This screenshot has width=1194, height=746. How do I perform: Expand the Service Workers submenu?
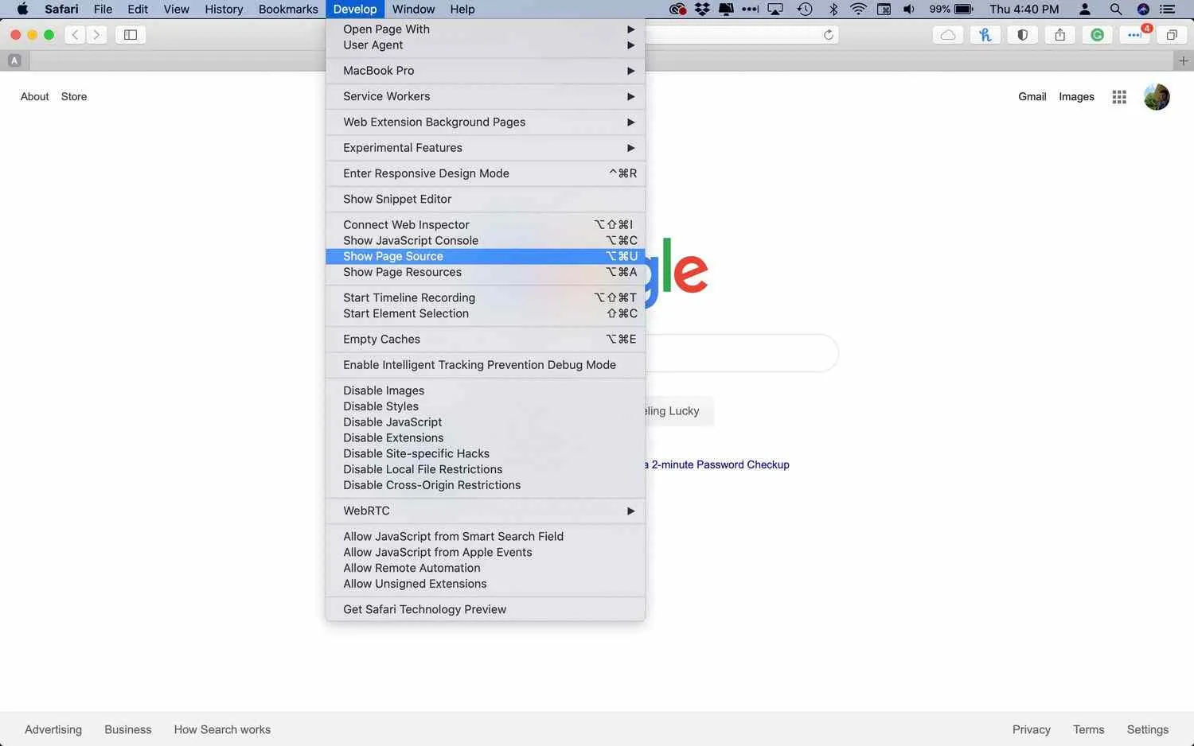tap(486, 96)
